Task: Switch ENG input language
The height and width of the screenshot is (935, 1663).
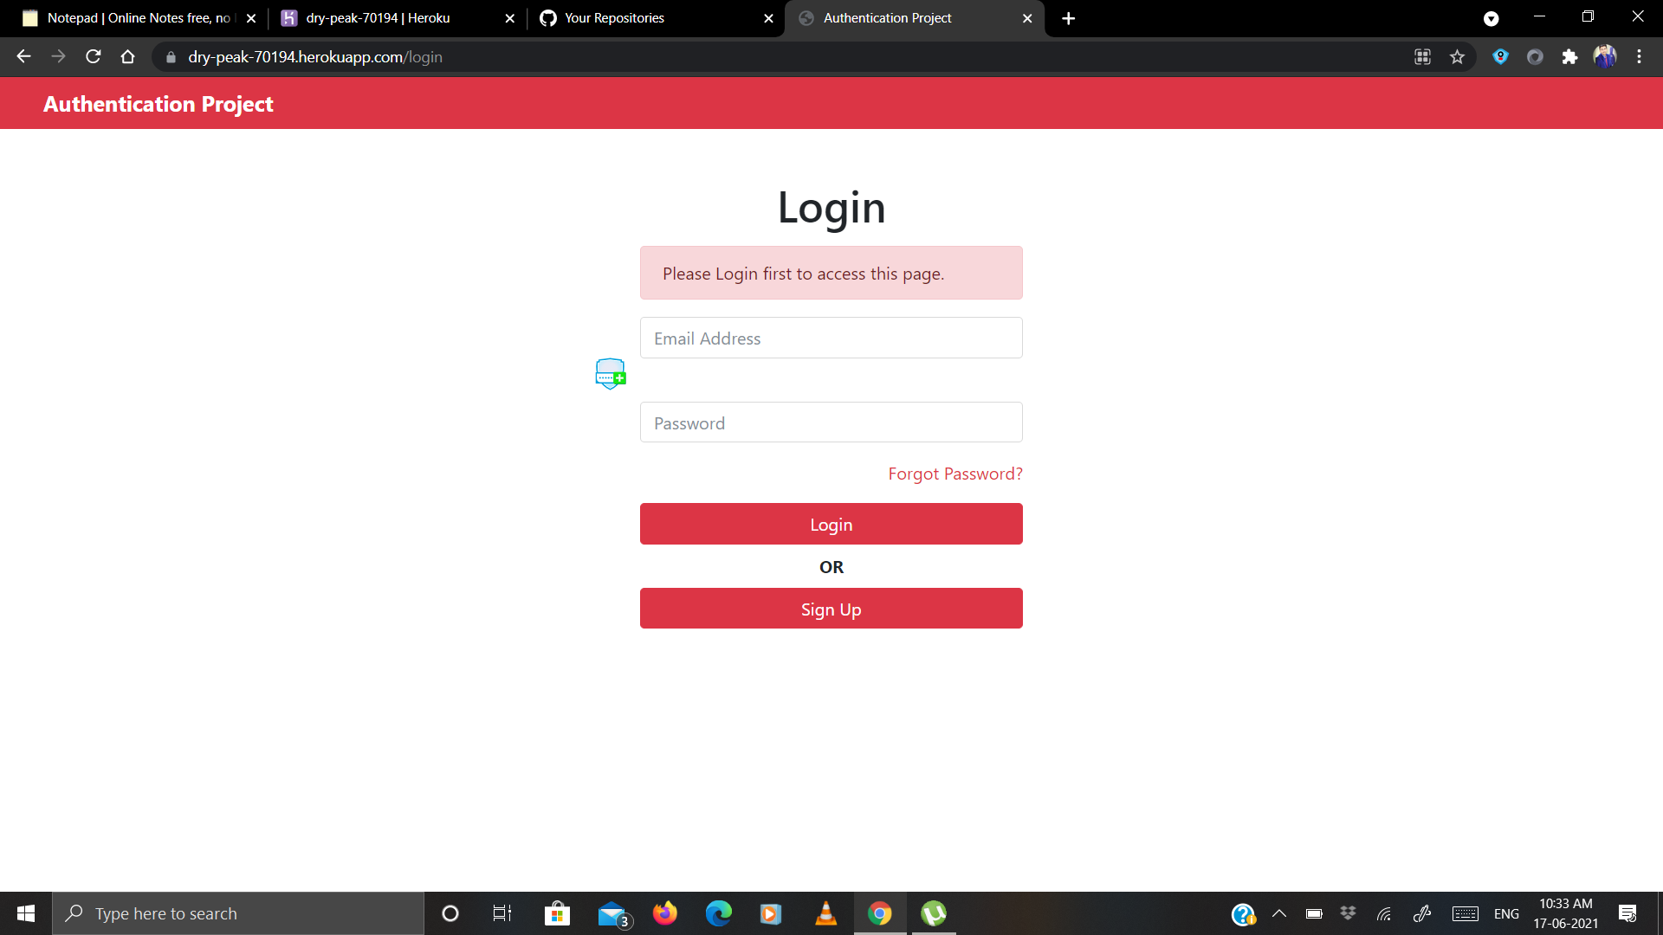Action: 1506,913
